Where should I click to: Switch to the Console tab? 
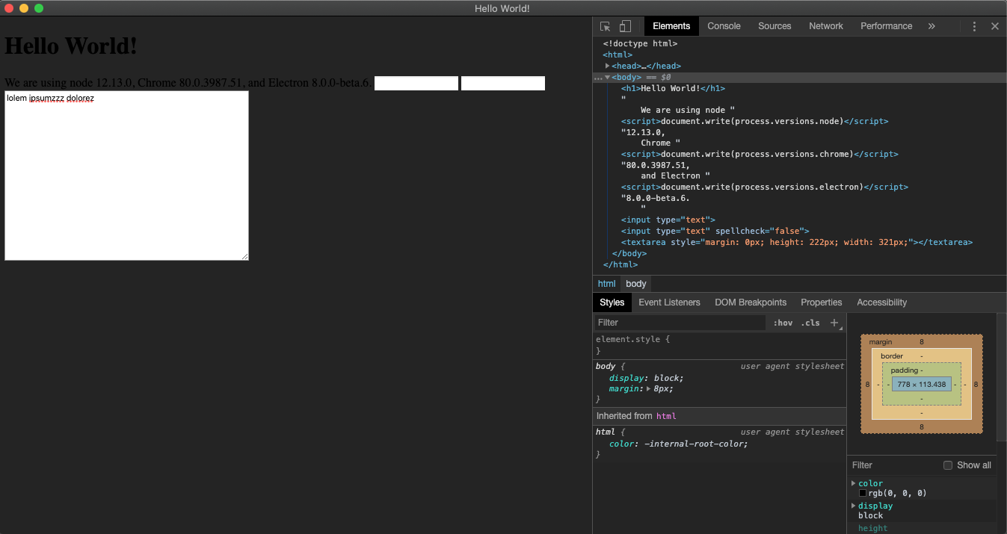[723, 25]
